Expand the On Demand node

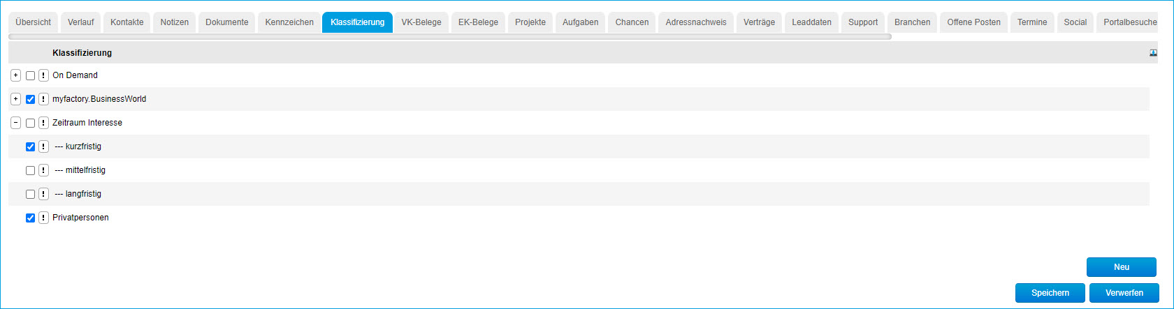pyautogui.click(x=16, y=75)
